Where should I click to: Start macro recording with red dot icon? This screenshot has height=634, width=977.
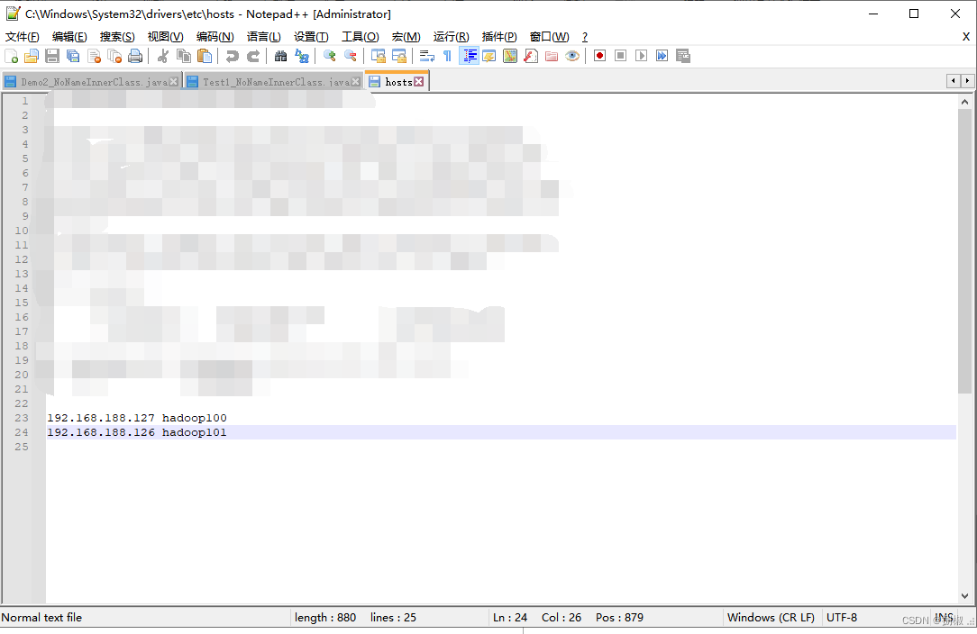click(x=600, y=56)
